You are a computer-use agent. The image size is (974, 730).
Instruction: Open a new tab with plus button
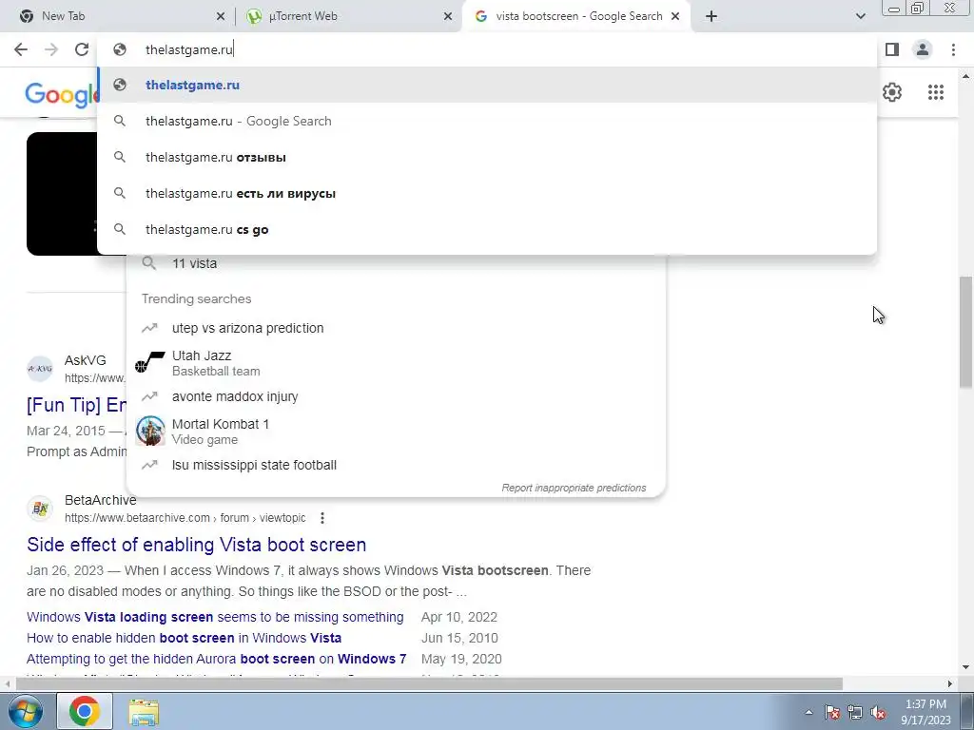tap(711, 16)
